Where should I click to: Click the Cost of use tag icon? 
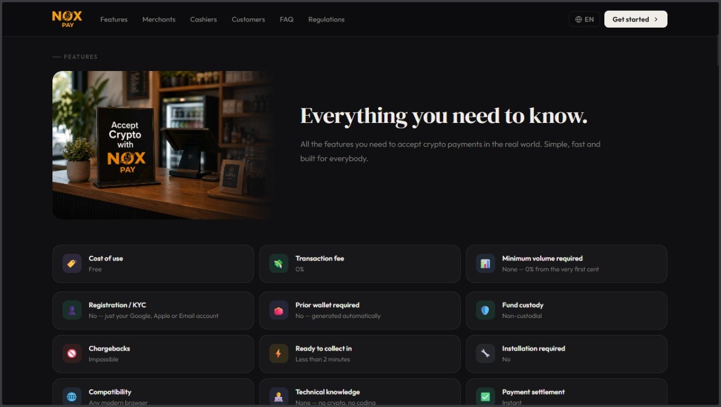[72, 263]
